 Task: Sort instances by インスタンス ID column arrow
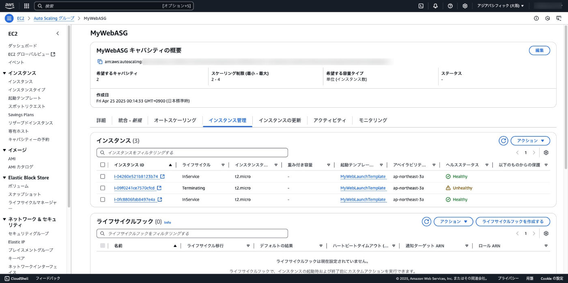[x=170, y=165]
